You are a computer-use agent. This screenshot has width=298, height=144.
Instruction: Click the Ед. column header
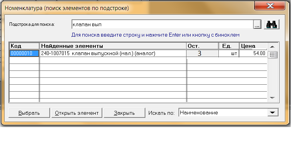(229, 46)
